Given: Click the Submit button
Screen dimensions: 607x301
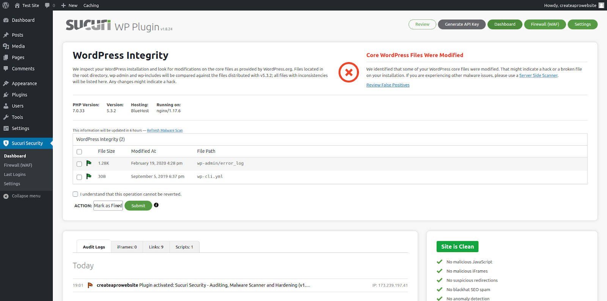Looking at the screenshot, I should [x=138, y=205].
